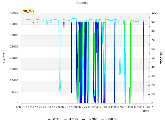The height and width of the screenshot is (124, 165).
Task: Click the Mar 3 date label
Action: point(115,107)
